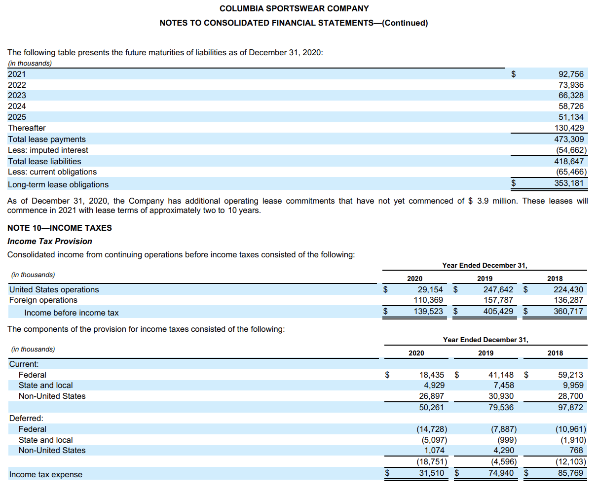The width and height of the screenshot is (597, 493).
Task: Click the Thereafter row label
Action: [24, 128]
